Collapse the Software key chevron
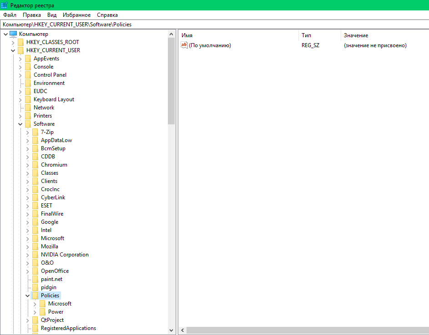429x335 pixels. tap(20, 124)
